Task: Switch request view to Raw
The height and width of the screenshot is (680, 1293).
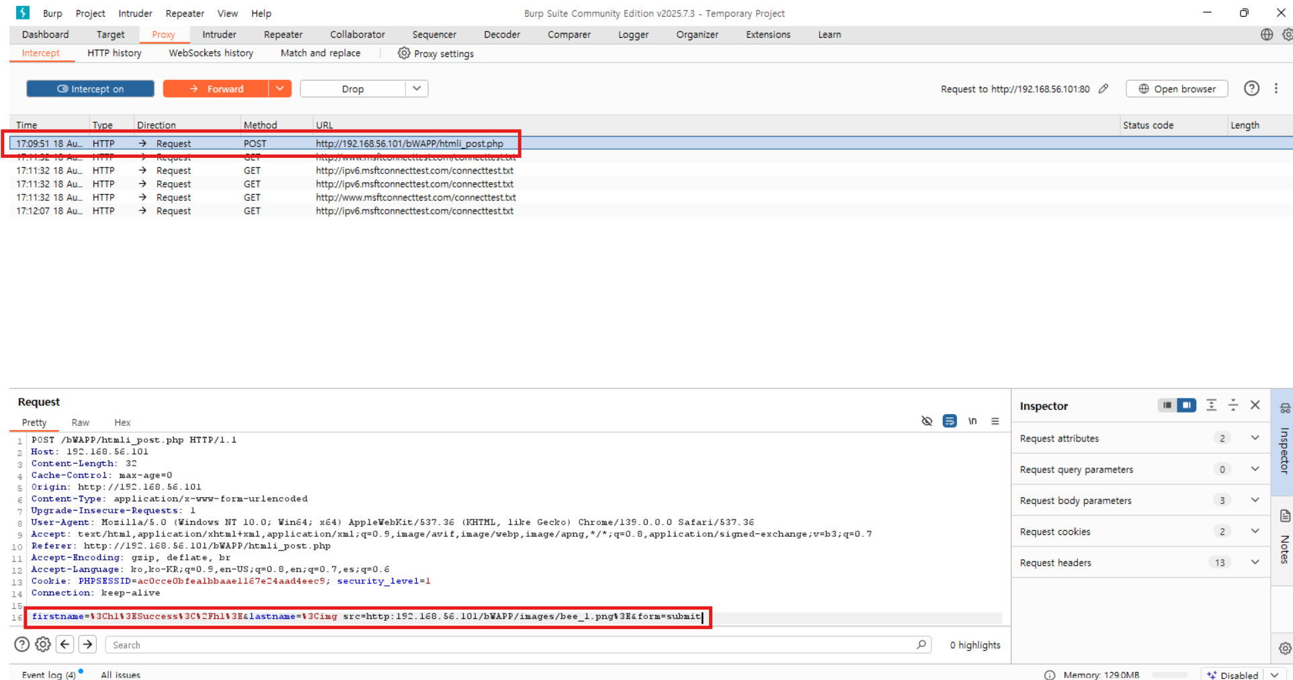Action: (81, 423)
